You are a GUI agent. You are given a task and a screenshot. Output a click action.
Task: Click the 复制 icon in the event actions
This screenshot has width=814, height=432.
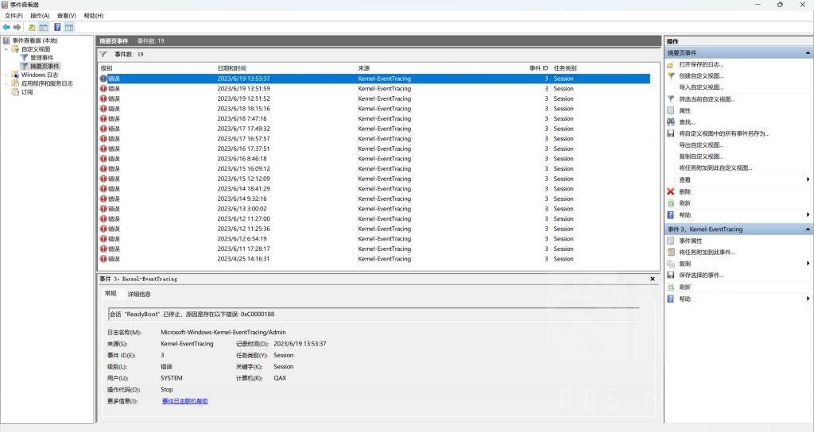(670, 264)
